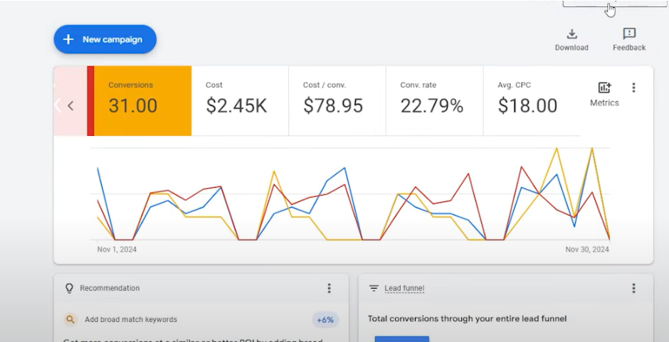This screenshot has width=669, height=342.
Task: Select the Cost / conv. metric card
Action: click(337, 100)
